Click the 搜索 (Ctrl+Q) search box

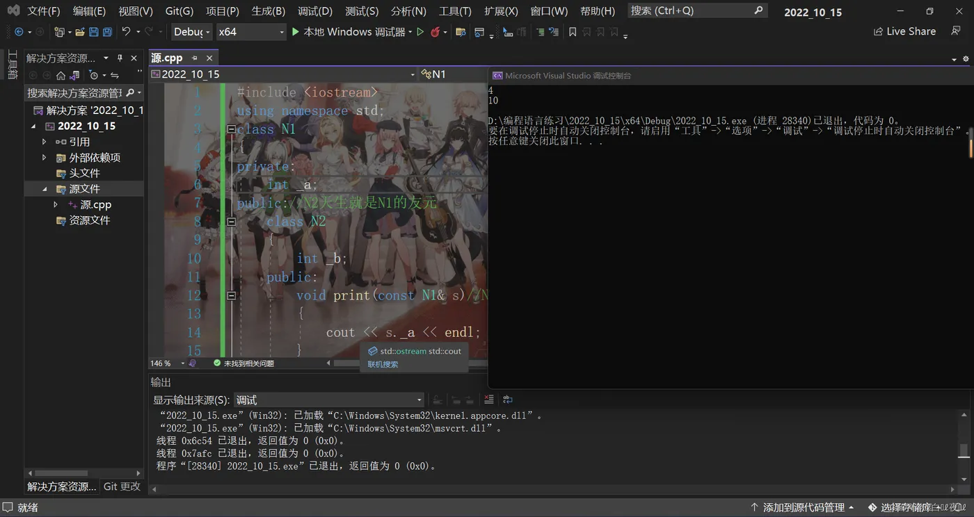[x=697, y=11]
